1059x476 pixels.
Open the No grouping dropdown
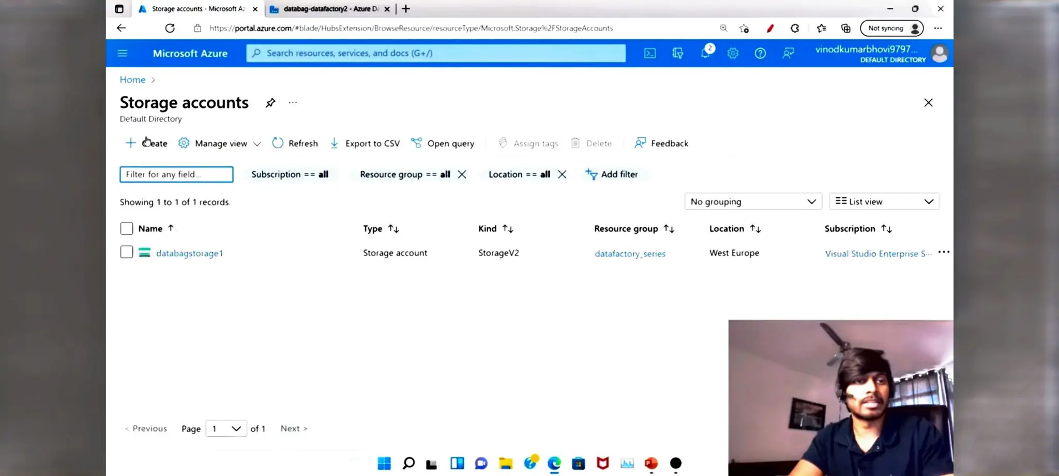pos(753,201)
